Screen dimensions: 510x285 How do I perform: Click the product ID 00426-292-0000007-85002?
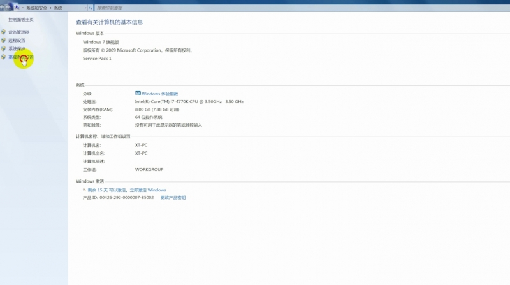click(126, 198)
